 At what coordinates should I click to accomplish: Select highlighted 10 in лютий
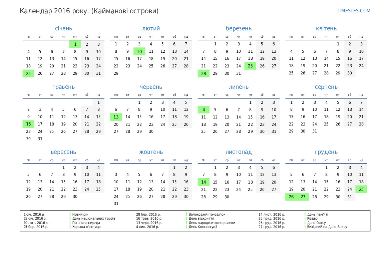click(139, 51)
